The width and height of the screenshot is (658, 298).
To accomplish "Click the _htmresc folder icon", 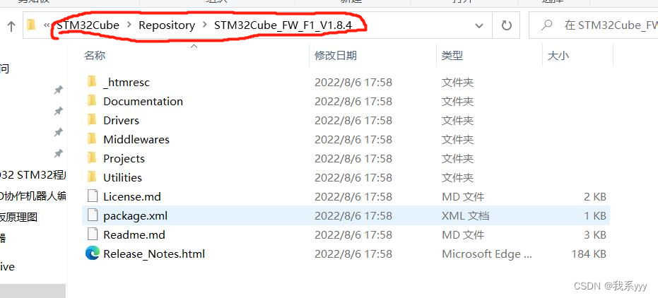I will tap(93, 82).
